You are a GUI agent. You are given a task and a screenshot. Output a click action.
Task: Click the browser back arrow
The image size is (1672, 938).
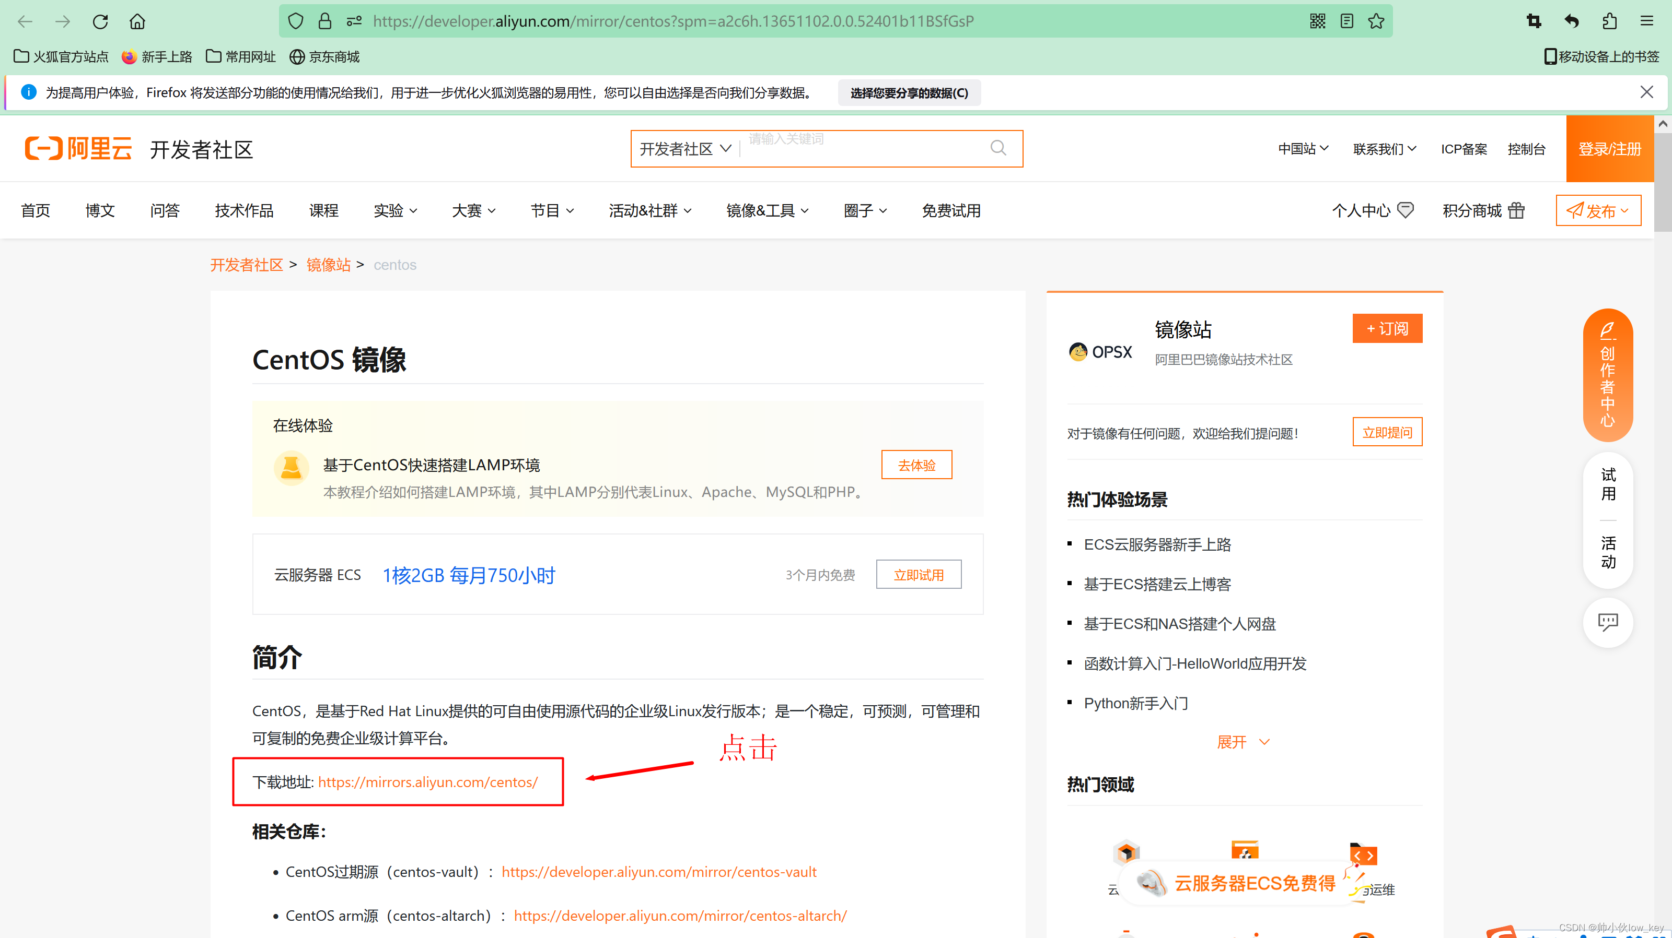(x=25, y=21)
